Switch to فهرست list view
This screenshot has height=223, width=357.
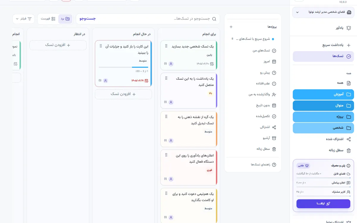pyautogui.click(x=48, y=19)
